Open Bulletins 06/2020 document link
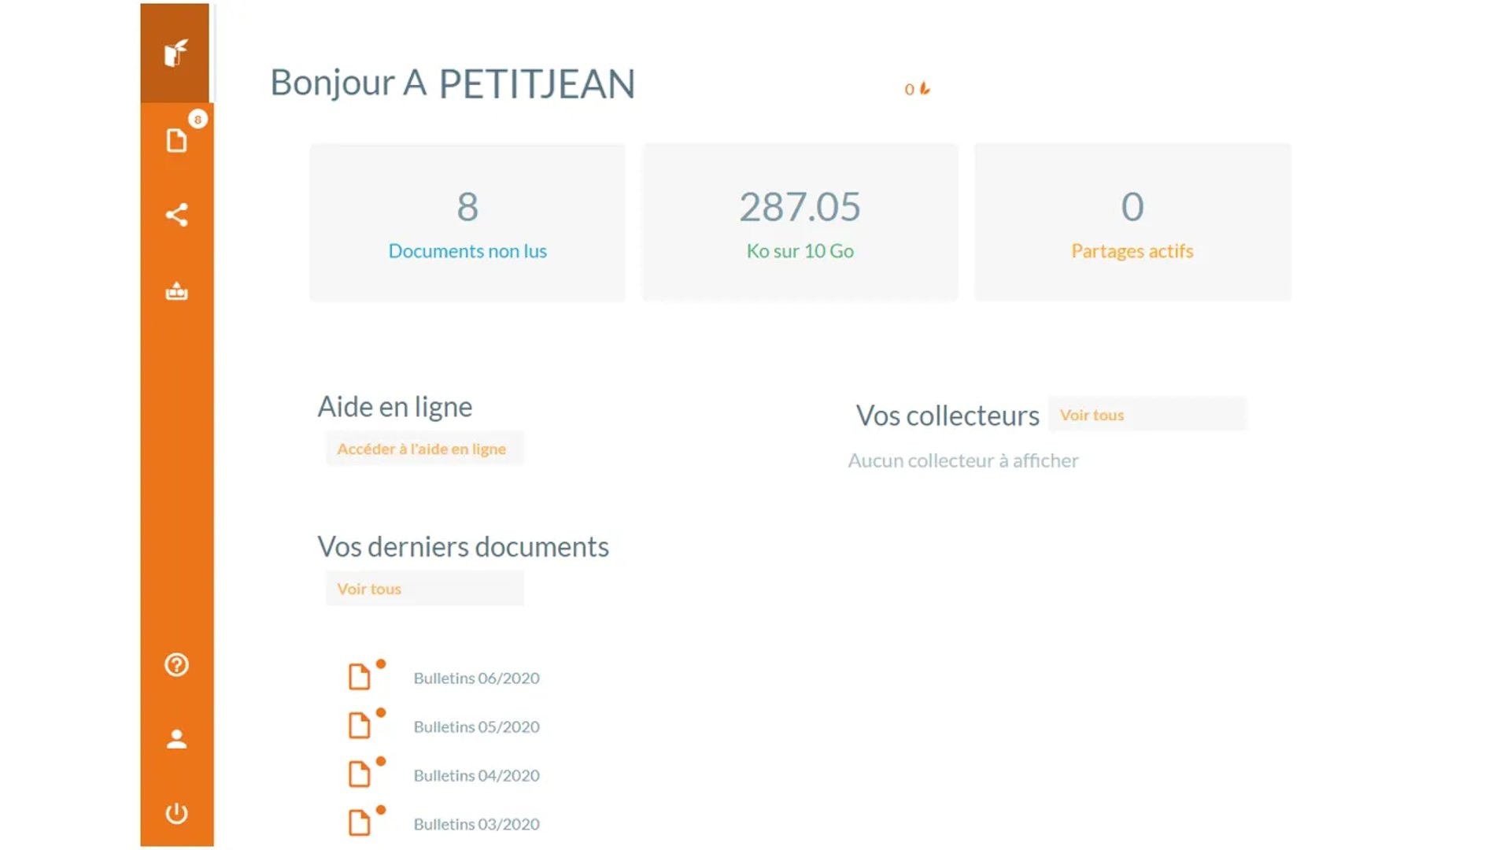The image size is (1511, 850). tap(476, 678)
